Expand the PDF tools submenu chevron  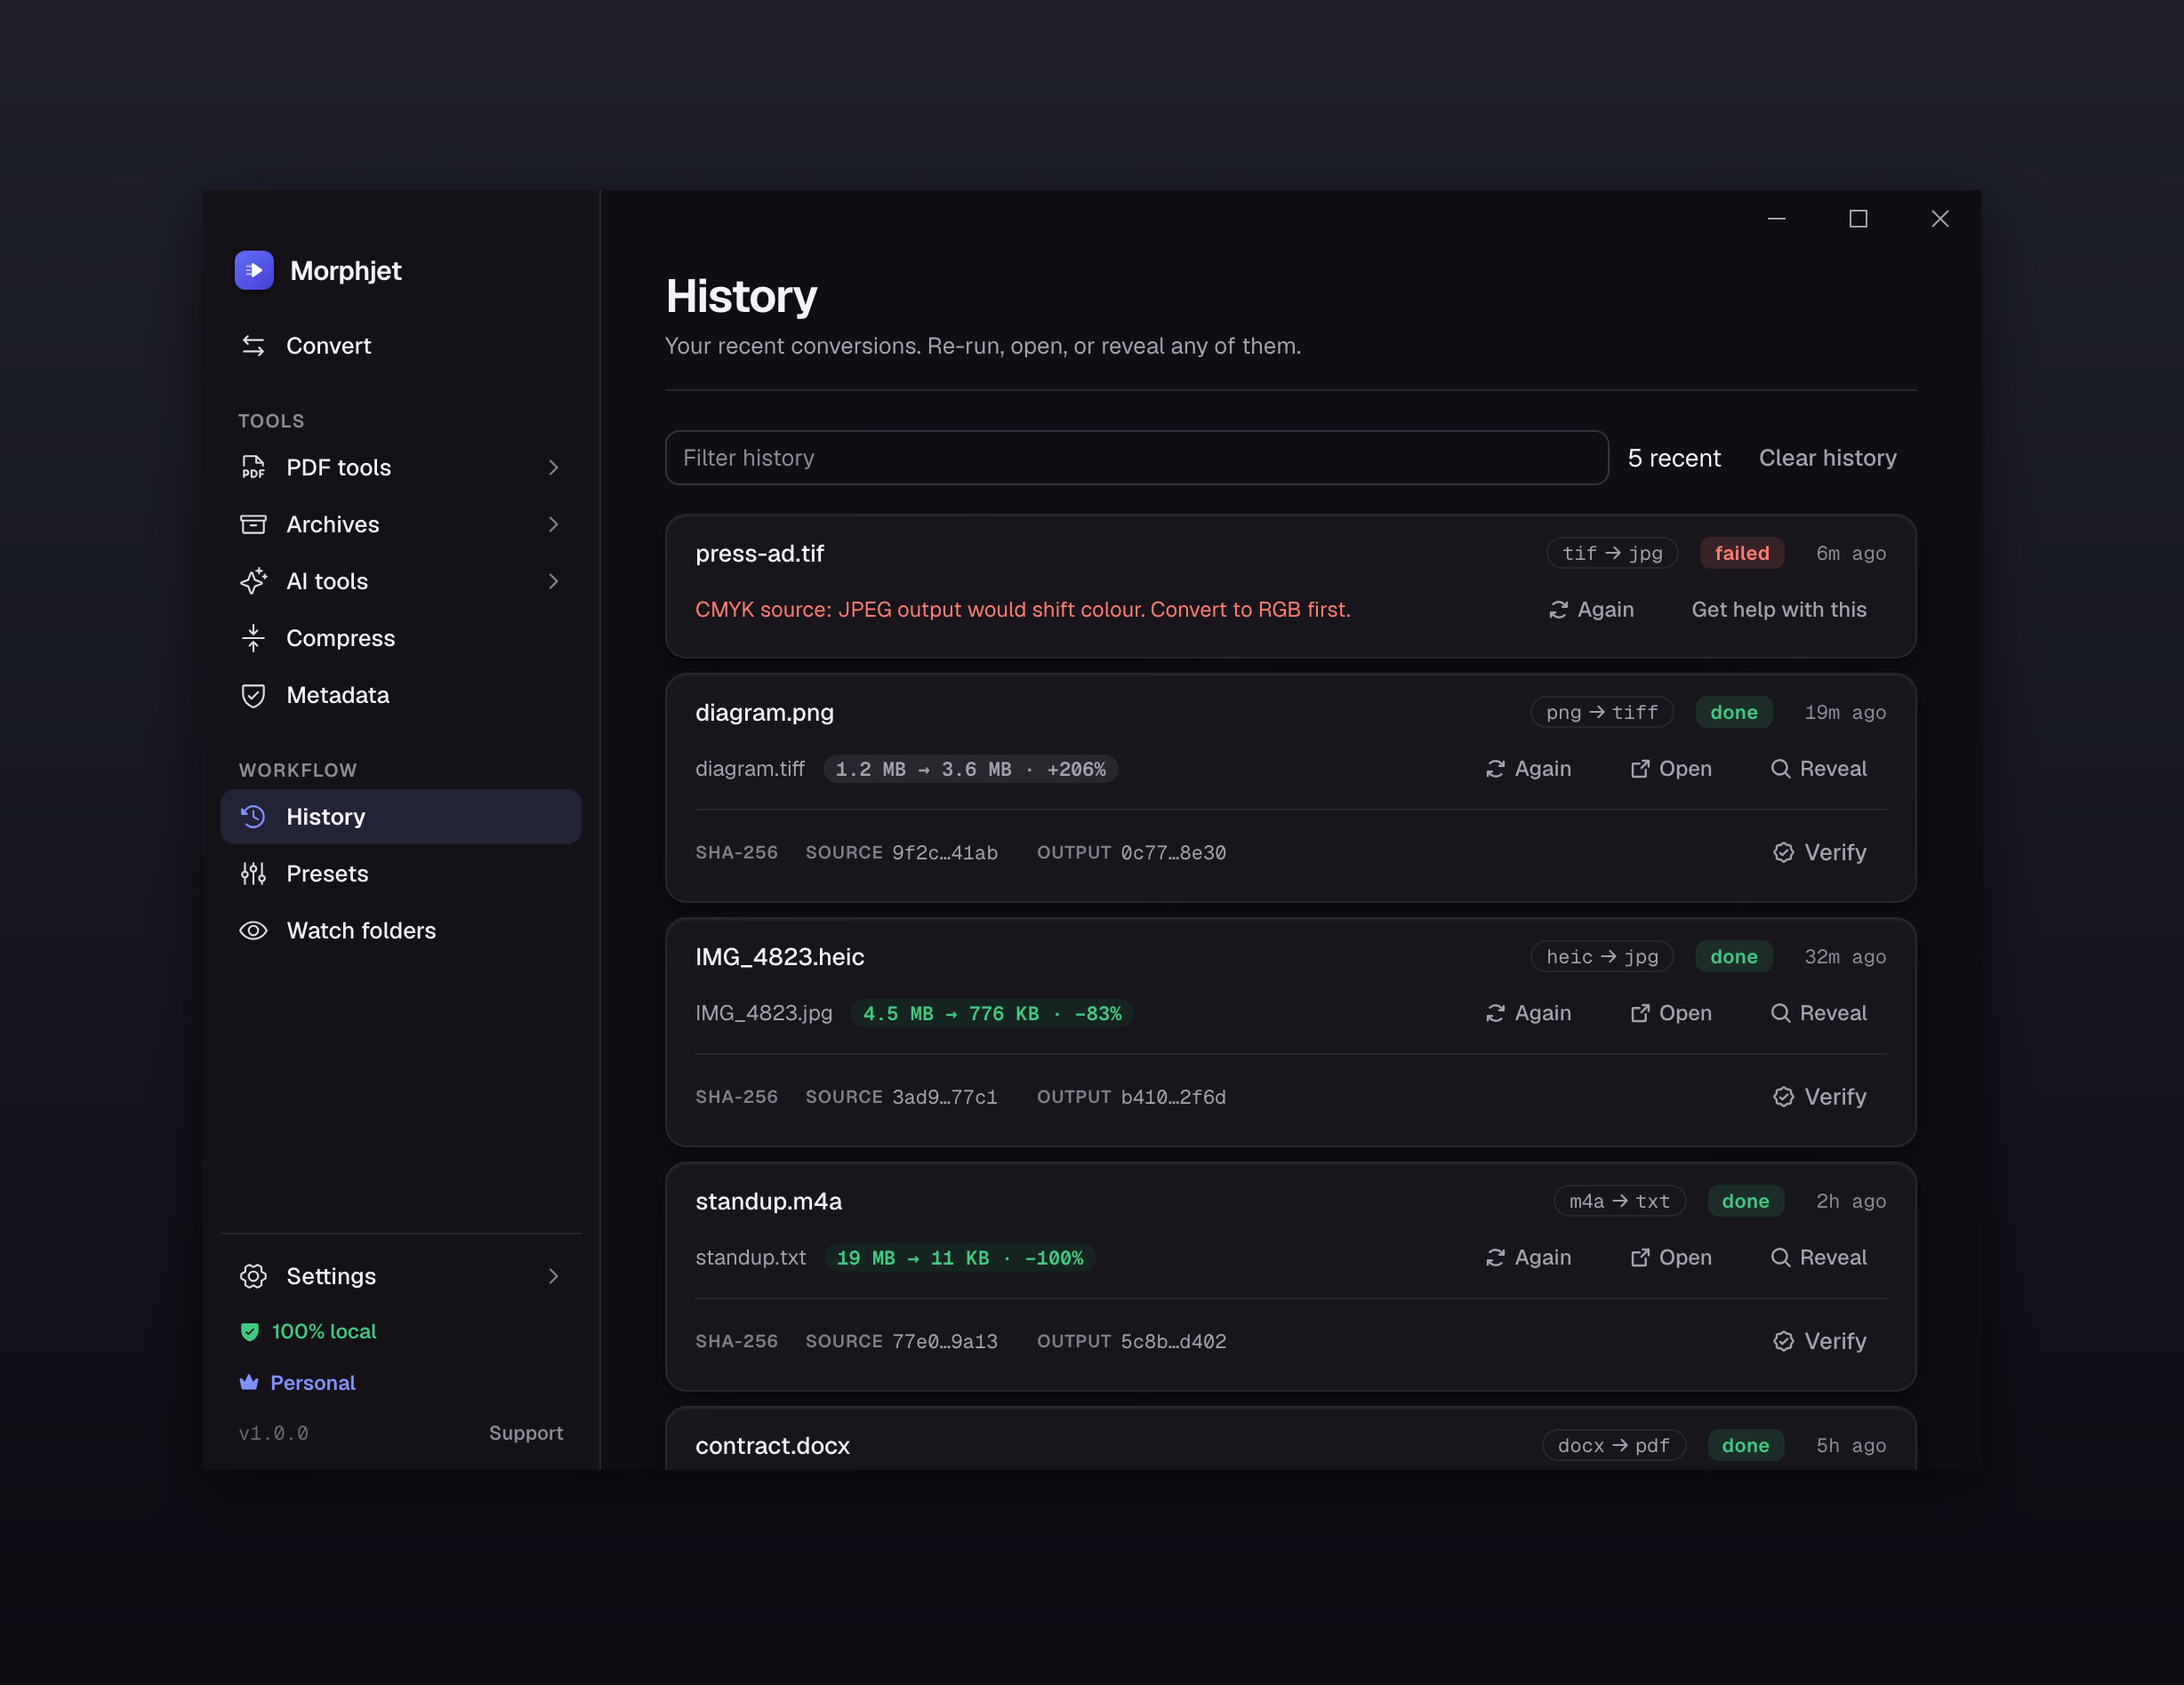click(553, 467)
